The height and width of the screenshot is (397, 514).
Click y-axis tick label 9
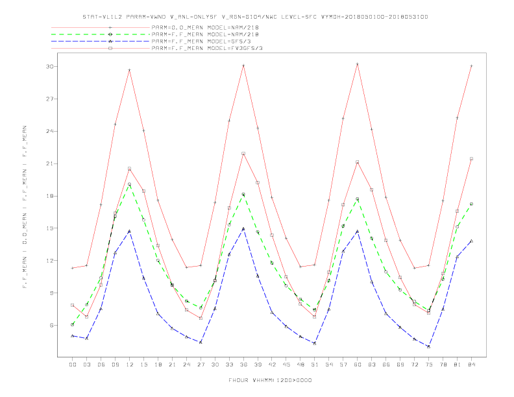(51, 293)
